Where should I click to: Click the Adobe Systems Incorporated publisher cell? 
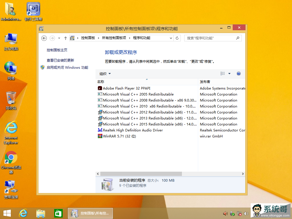click(x=222, y=88)
